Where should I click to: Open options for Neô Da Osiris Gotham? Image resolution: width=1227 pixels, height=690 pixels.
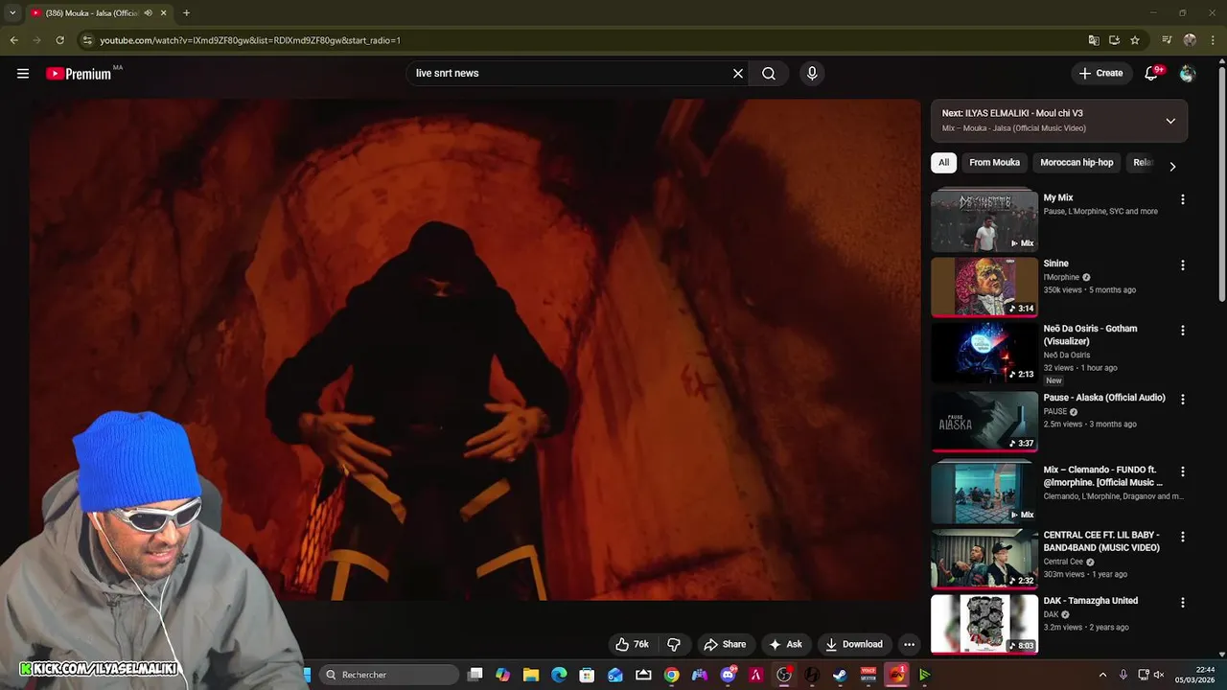(1182, 330)
